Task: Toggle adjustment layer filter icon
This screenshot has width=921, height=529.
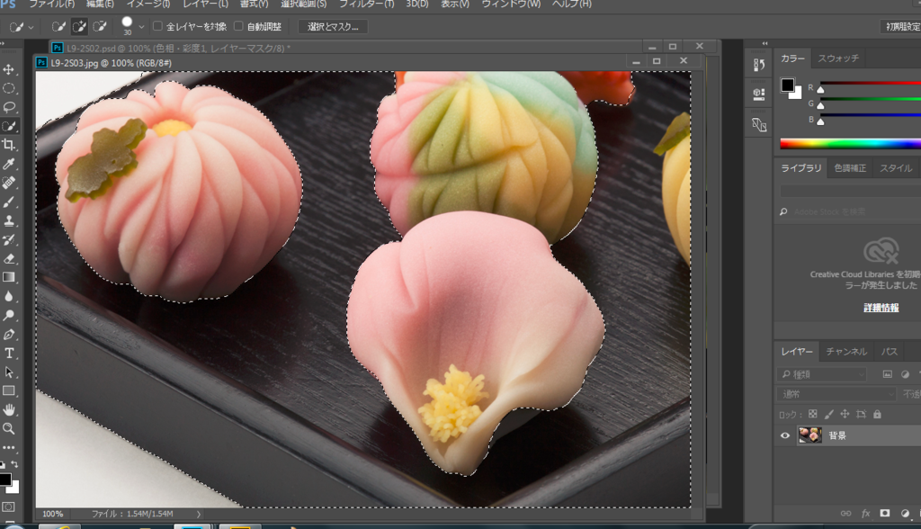Action: [905, 374]
